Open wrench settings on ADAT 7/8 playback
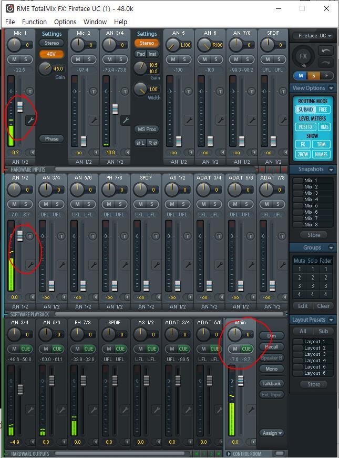Image resolution: width=339 pixels, height=458 pixels. [282, 265]
